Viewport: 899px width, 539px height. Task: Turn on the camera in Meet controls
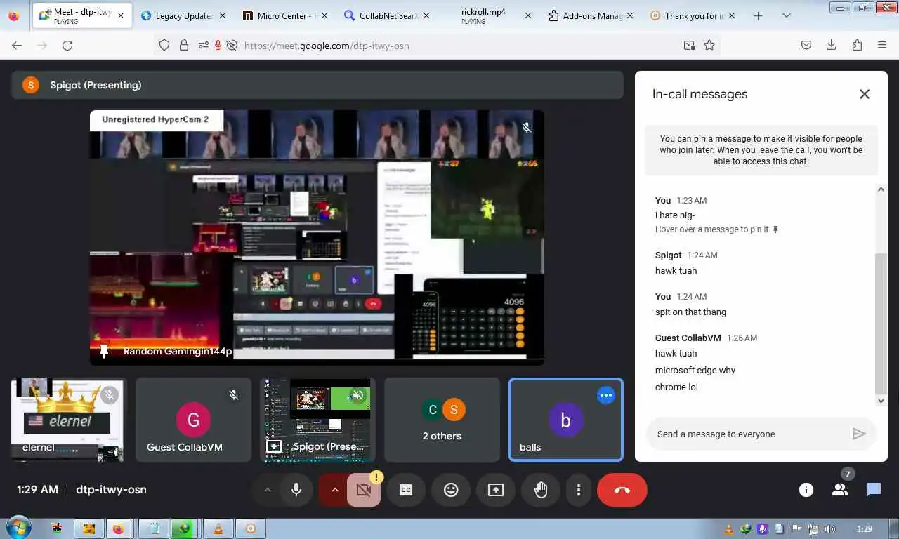(x=364, y=490)
